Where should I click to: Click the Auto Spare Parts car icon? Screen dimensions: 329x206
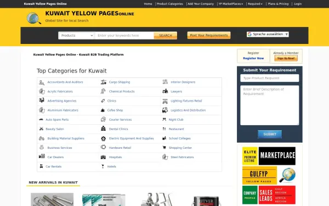(x=41, y=119)
